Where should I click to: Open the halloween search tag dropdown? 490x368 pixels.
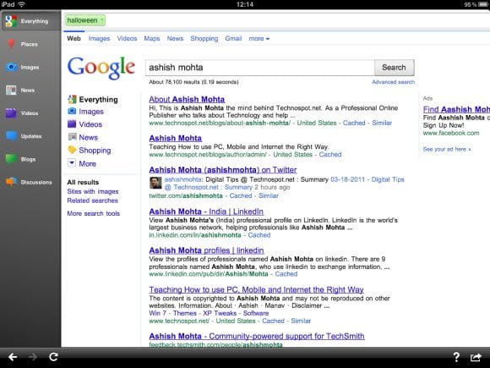click(x=85, y=20)
